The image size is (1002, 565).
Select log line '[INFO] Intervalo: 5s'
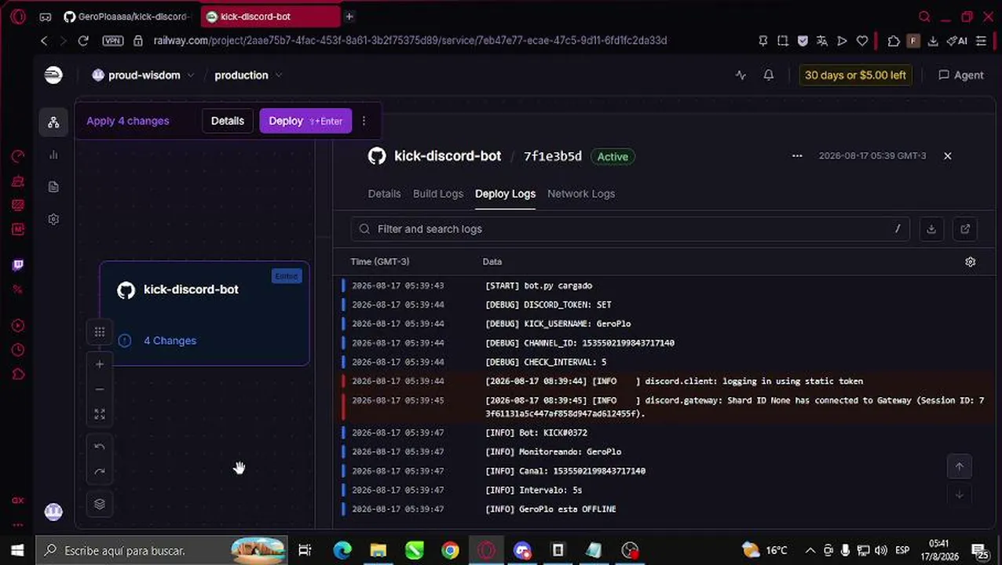tap(664, 490)
